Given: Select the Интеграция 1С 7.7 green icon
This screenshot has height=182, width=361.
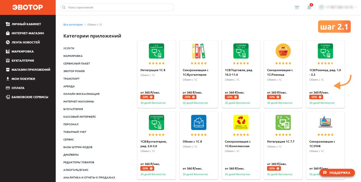Looking at the screenshot, I should [283, 122].
